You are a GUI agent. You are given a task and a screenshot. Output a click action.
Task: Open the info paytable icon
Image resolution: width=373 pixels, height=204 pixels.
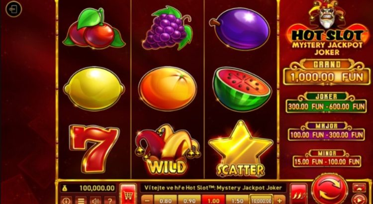coord(66,201)
